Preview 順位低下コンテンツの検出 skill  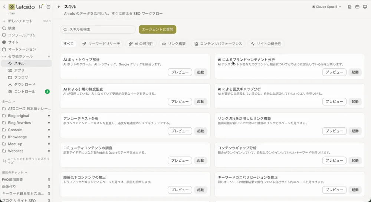click(x=180, y=190)
